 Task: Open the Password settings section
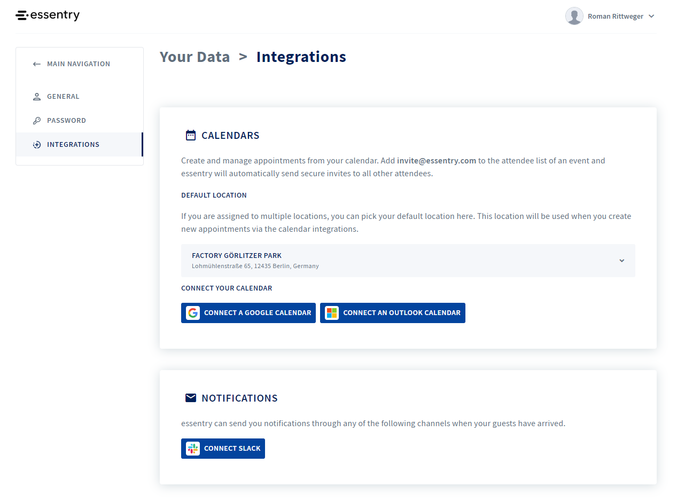[80, 121]
